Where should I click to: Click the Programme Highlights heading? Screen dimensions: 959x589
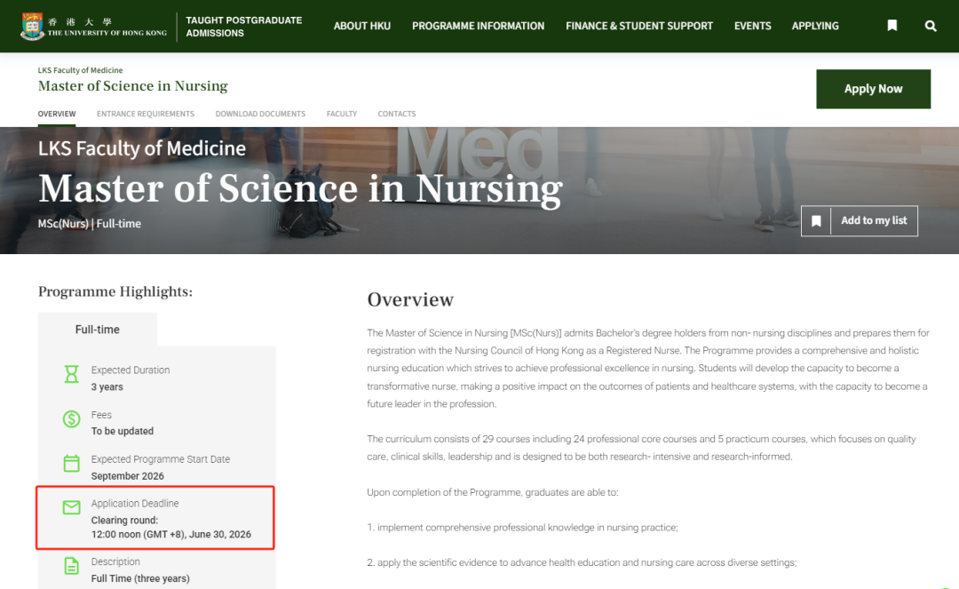[x=115, y=291]
